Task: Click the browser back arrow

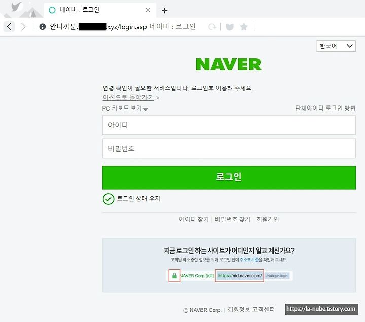Action: [9, 27]
